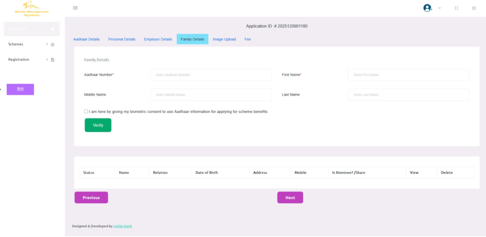Click the Schemes target icon
Image resolution: width=486 pixels, height=237 pixels.
tap(53, 45)
